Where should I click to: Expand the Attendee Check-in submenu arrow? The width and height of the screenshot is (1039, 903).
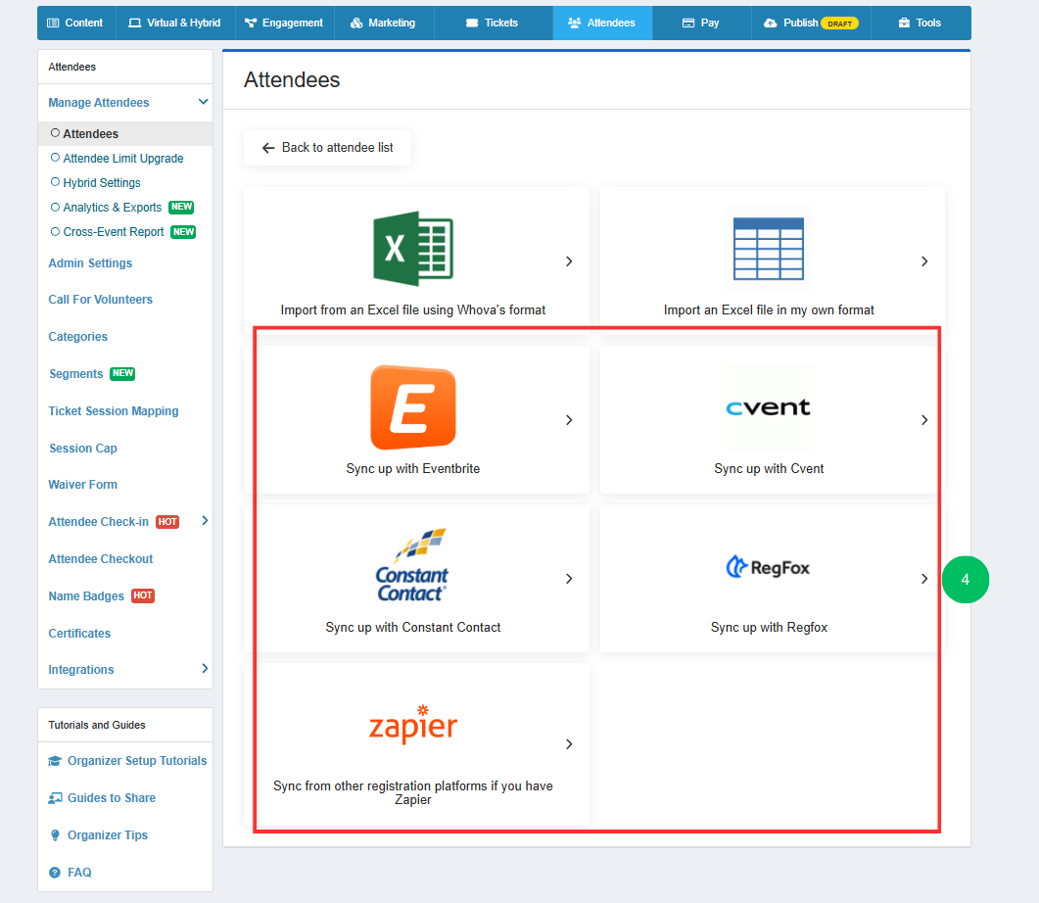(205, 521)
